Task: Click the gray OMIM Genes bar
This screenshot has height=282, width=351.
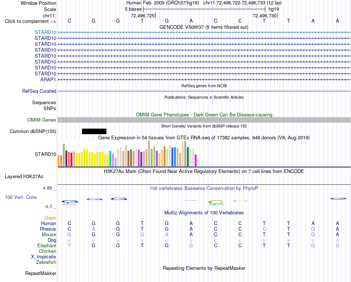Action: [x=204, y=120]
